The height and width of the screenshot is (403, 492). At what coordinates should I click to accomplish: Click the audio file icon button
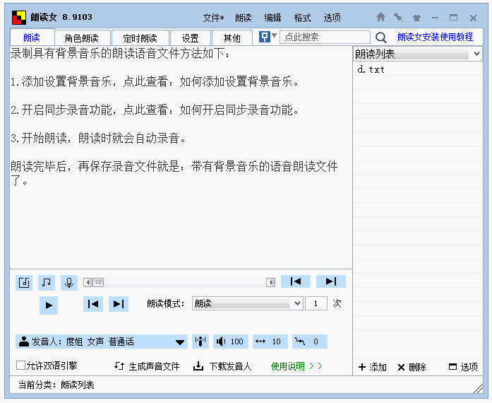click(x=24, y=283)
